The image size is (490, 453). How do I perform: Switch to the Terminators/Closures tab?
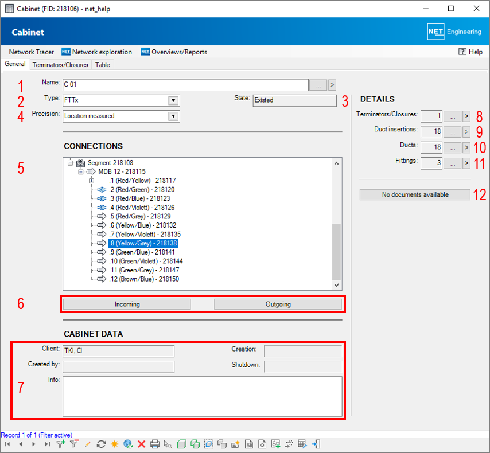pos(60,65)
